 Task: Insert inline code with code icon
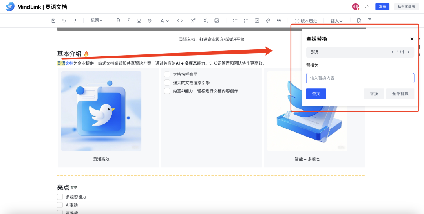180,20
